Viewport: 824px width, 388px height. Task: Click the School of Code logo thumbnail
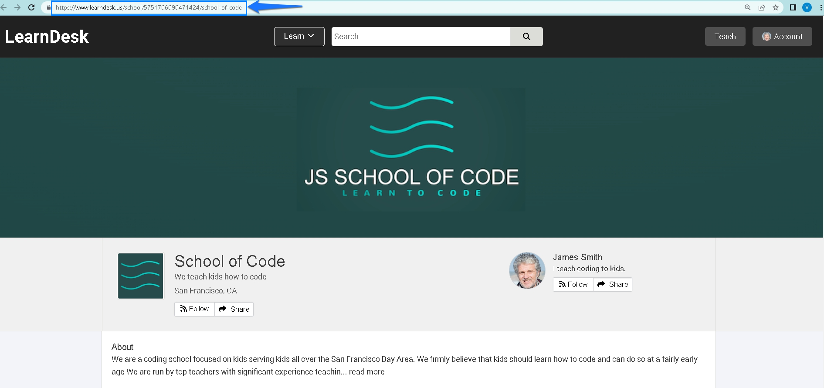(x=141, y=276)
